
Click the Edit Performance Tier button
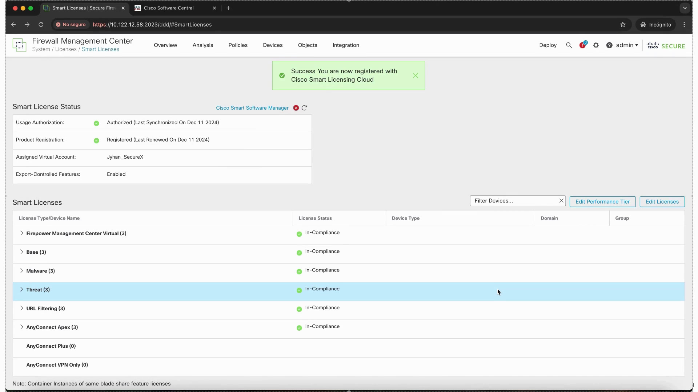[602, 202]
